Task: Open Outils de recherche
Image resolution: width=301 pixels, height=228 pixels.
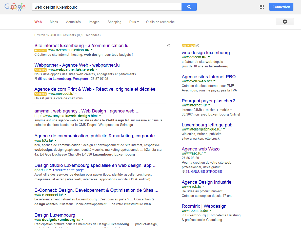Action: click(160, 22)
